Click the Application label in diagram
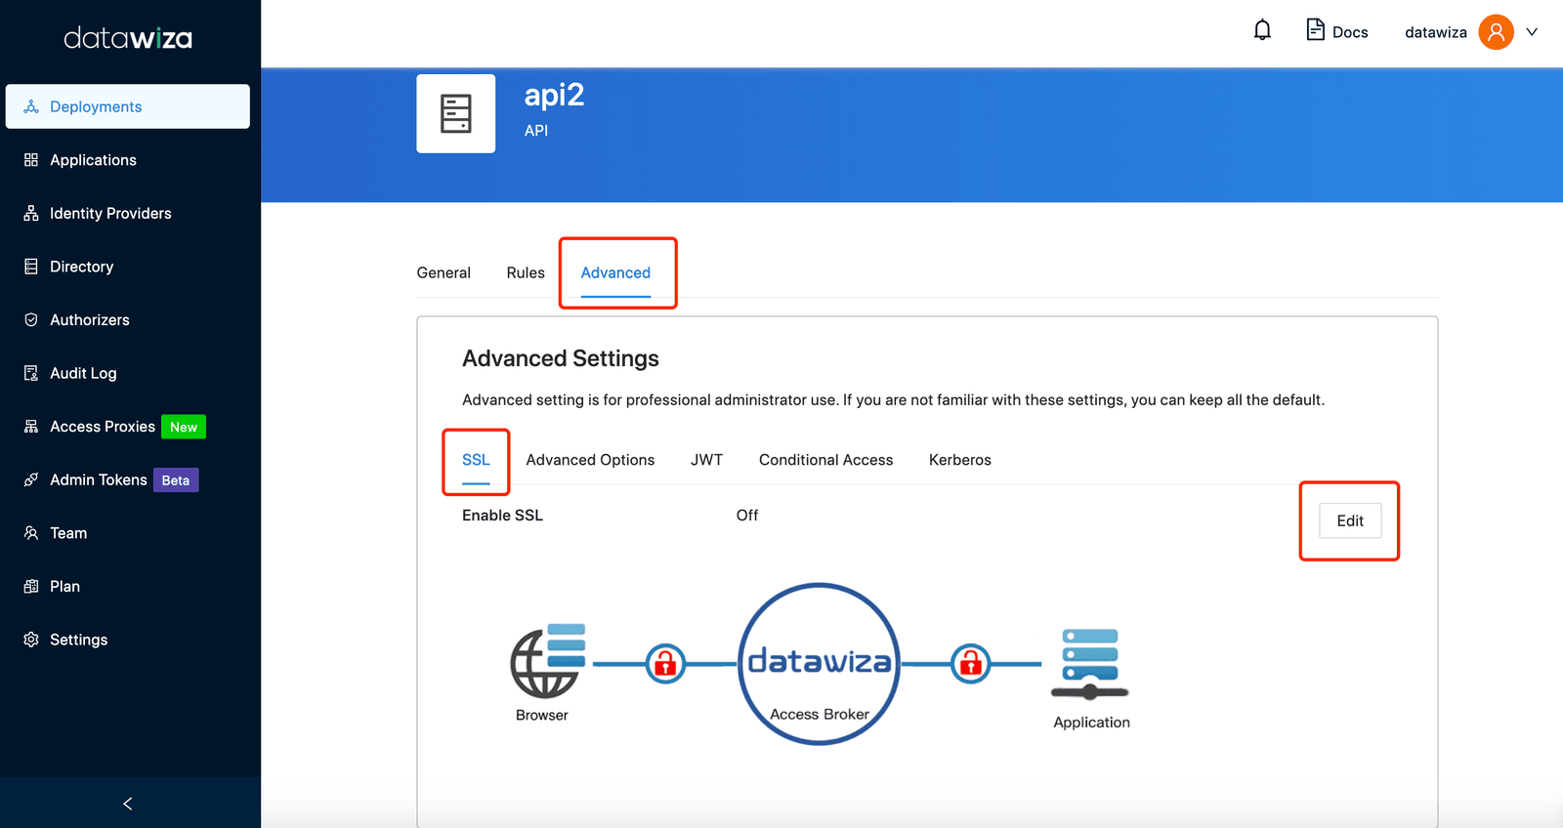Image resolution: width=1563 pixels, height=828 pixels. (1091, 723)
